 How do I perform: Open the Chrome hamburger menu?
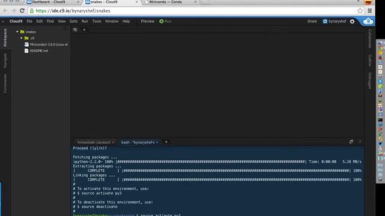tap(370, 11)
